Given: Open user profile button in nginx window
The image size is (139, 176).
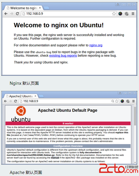Looking at the screenshot, I should pos(118,4).
